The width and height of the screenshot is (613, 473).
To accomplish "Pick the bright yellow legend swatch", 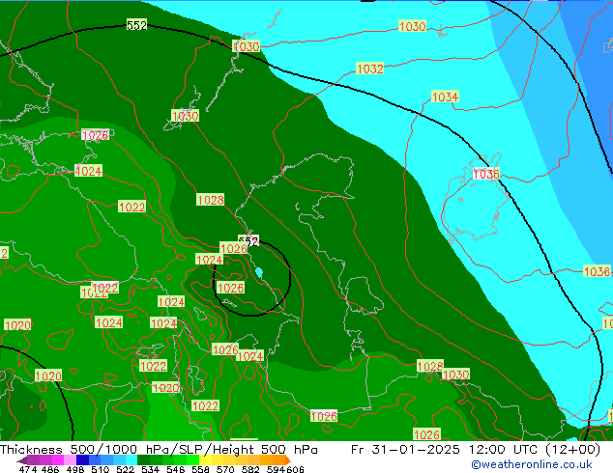I will point(205,460).
